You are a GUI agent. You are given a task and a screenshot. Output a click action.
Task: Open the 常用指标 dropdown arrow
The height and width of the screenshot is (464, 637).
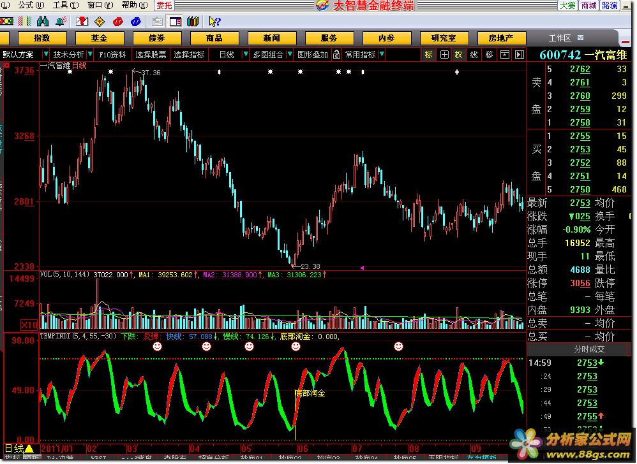tap(381, 54)
